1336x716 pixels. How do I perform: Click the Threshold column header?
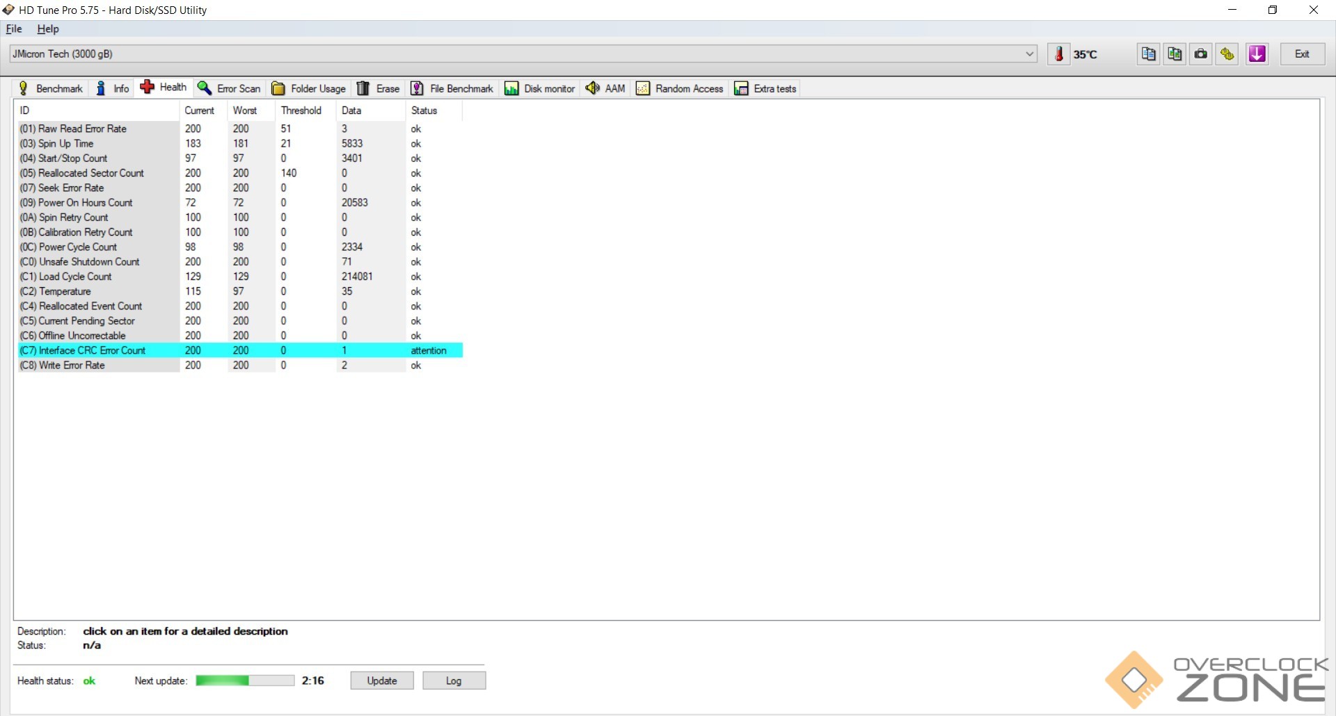(305, 111)
